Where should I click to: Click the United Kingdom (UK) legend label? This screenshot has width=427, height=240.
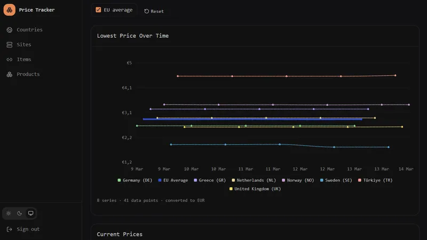(x=258, y=189)
